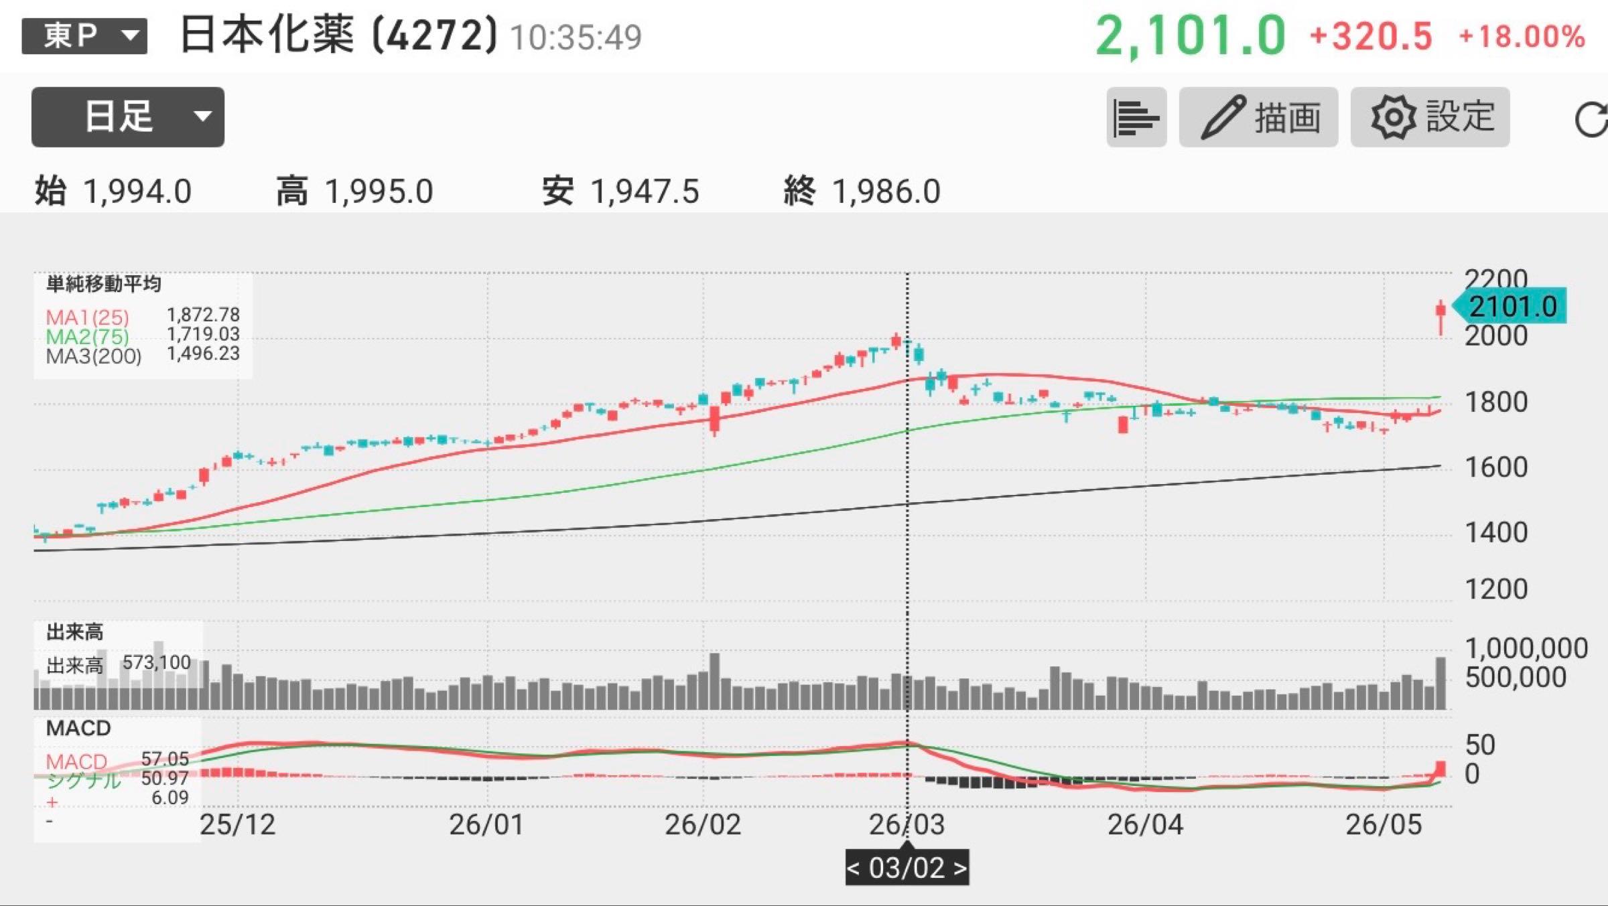Click the 1,000,000 volume axis label
The image size is (1608, 906).
[x=1526, y=648]
